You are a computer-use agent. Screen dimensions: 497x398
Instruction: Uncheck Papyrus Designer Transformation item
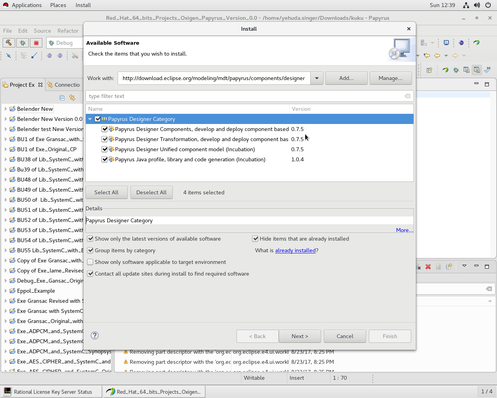coord(104,139)
